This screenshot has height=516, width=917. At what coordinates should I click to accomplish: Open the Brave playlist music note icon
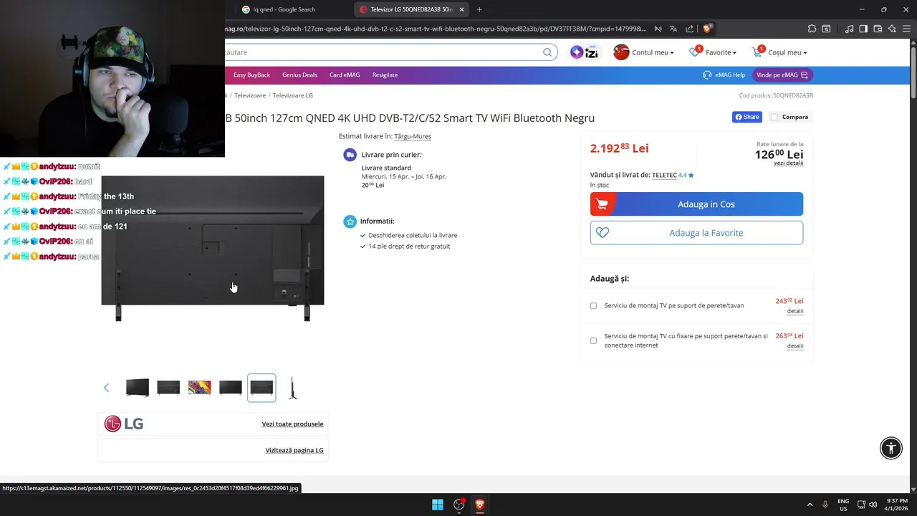[850, 29]
